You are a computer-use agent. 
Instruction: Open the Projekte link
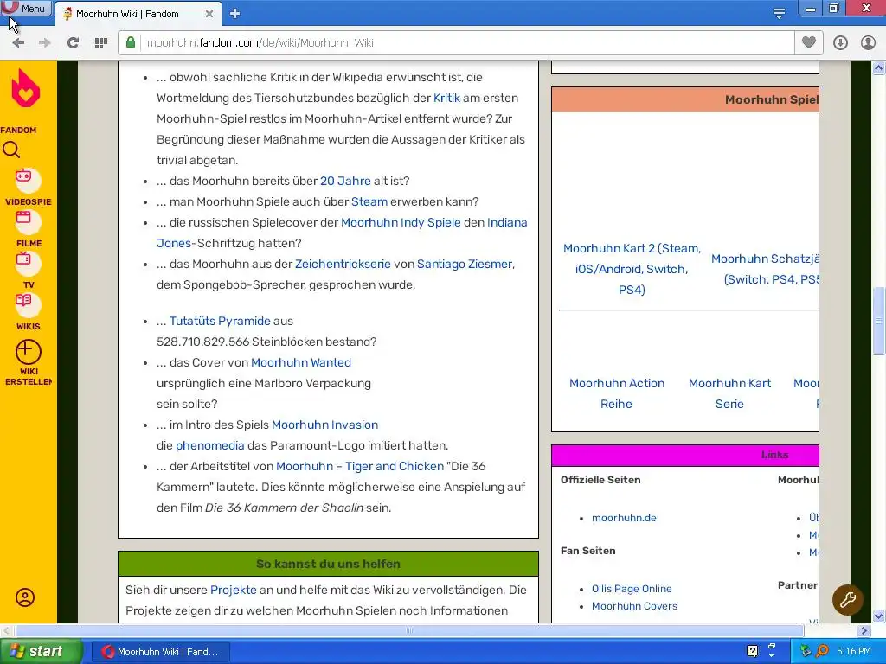[234, 590]
